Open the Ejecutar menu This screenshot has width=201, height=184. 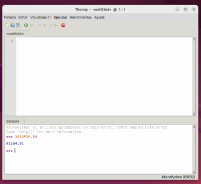(61, 17)
